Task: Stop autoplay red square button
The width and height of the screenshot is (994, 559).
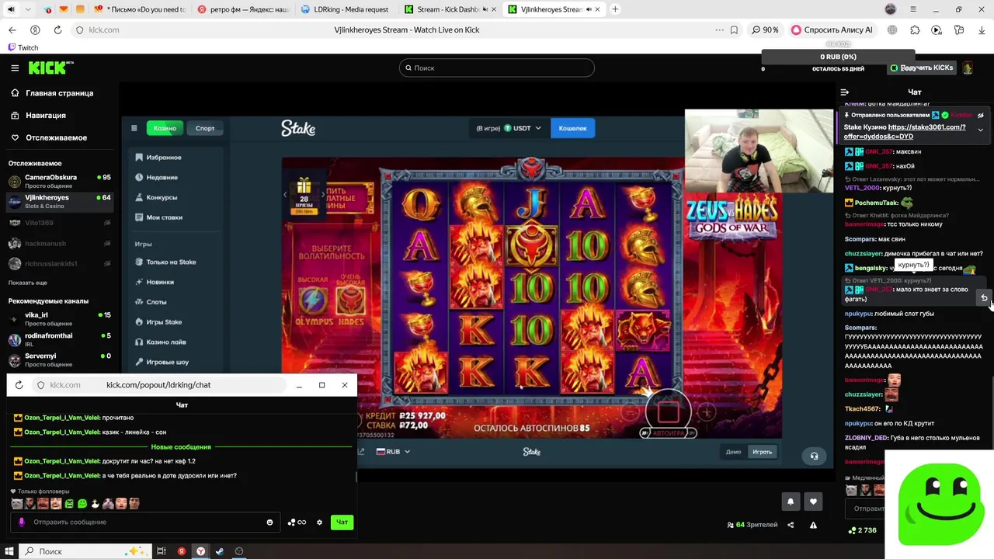Action: (x=668, y=411)
